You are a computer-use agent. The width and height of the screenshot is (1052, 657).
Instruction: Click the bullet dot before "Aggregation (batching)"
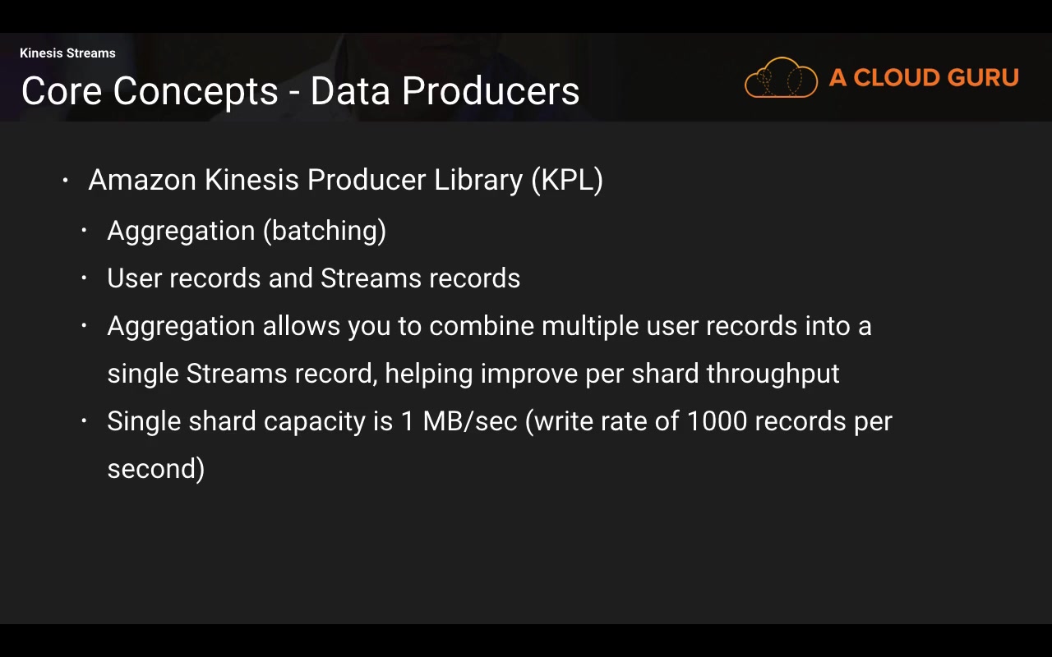tap(84, 231)
